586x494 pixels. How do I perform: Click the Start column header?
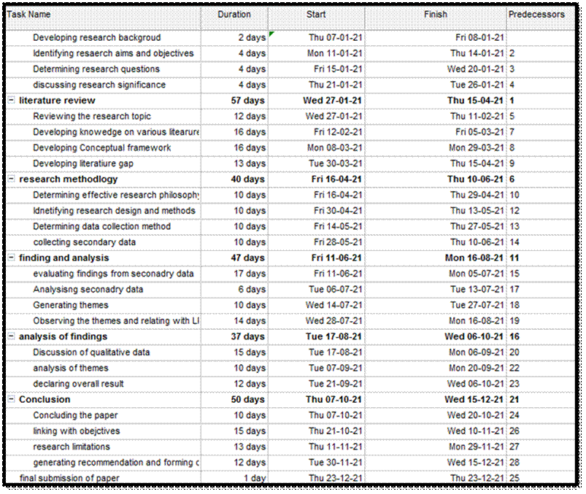coord(316,15)
